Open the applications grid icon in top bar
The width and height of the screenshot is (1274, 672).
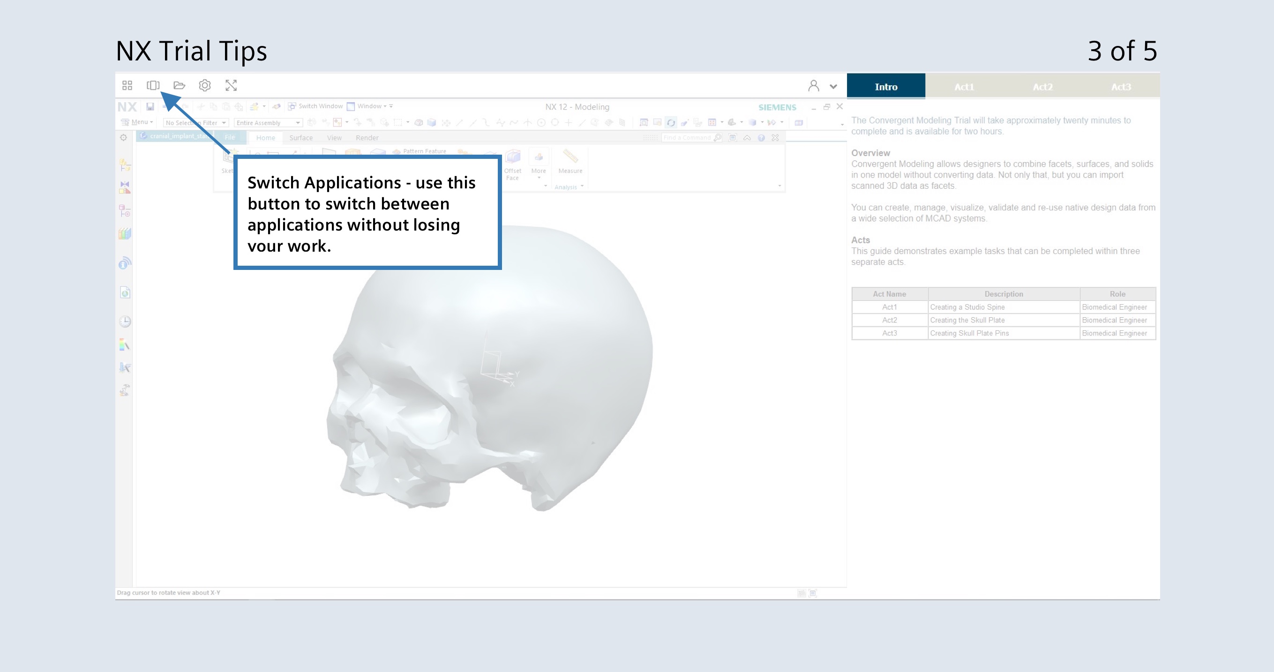point(127,86)
